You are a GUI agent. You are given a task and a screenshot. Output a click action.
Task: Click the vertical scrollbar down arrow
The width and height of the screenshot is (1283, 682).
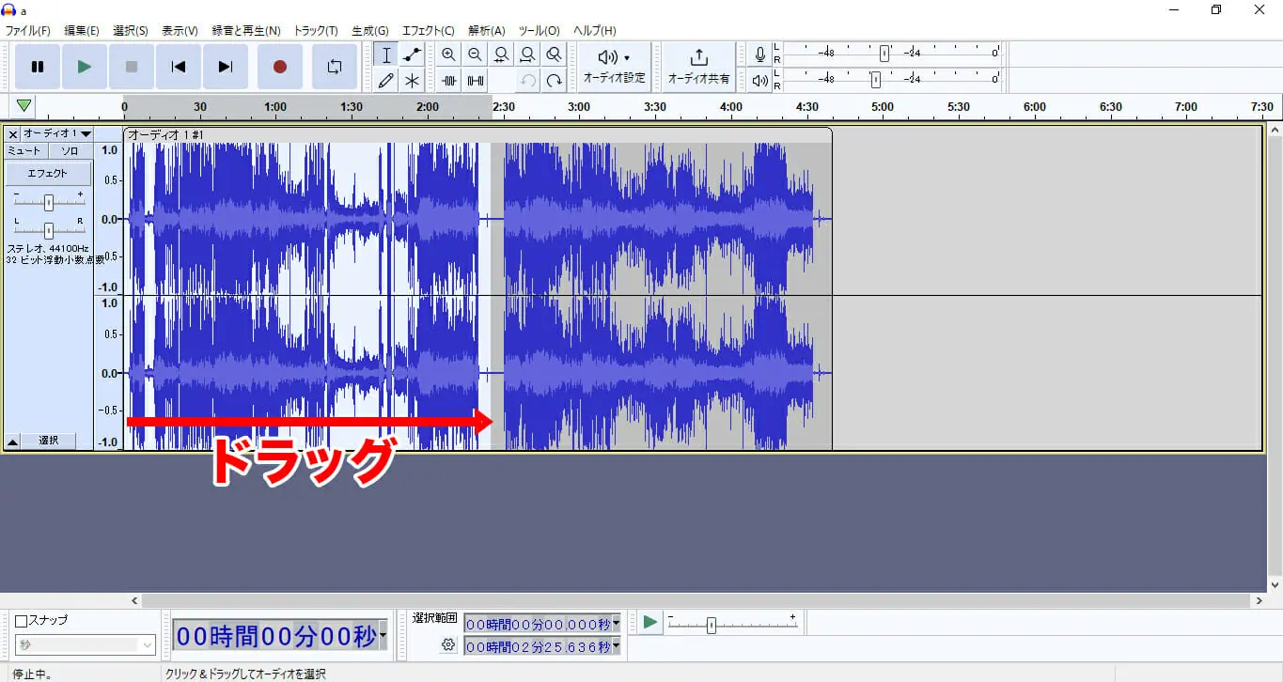pyautogui.click(x=1275, y=584)
